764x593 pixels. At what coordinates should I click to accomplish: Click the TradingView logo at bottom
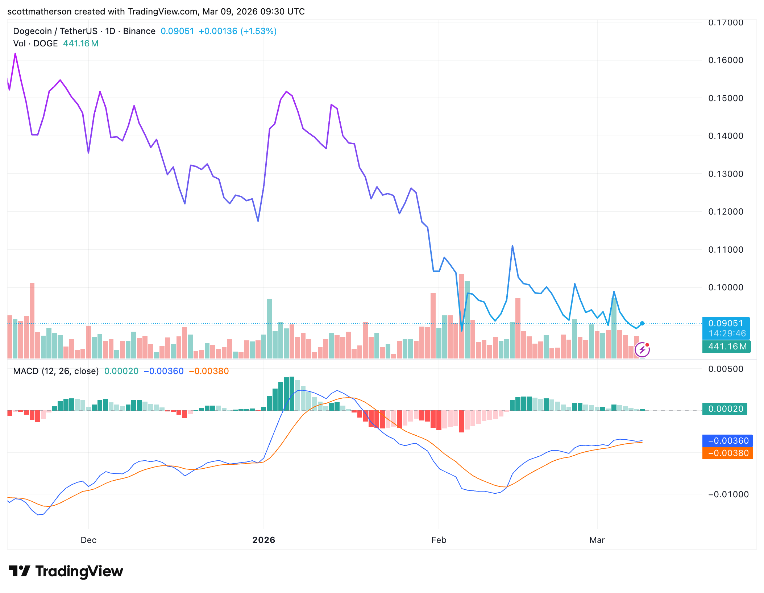[x=66, y=571]
